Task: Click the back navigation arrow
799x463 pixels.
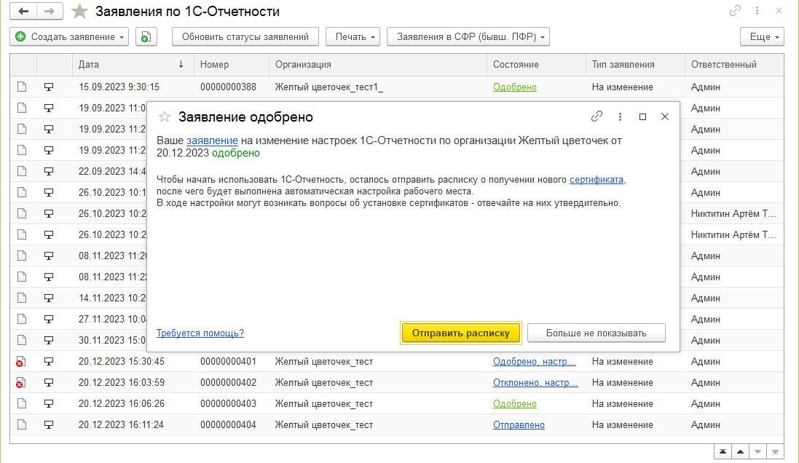Action: pyautogui.click(x=24, y=12)
